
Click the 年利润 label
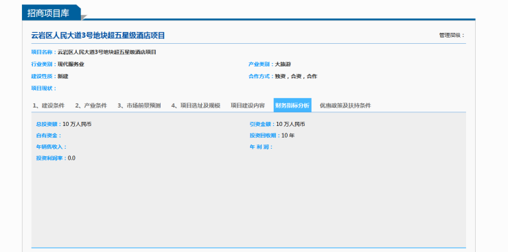261,147
